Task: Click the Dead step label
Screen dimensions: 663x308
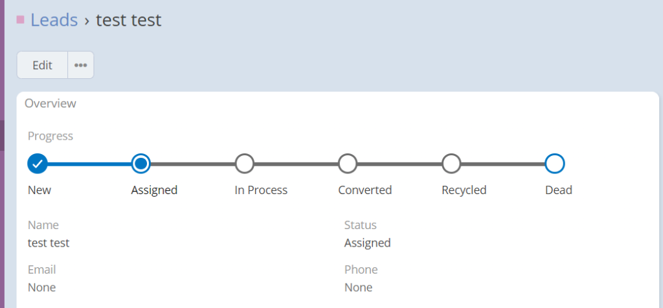Action: click(559, 190)
